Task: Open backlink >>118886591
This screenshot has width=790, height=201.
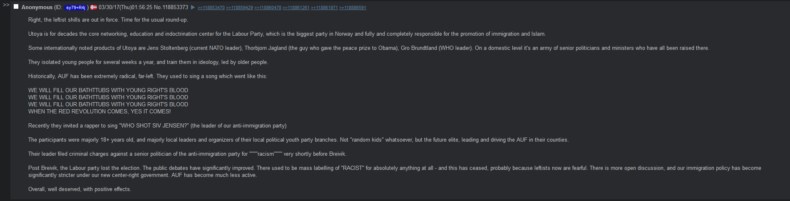Action: click(x=353, y=8)
